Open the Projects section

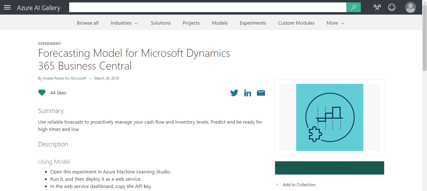[191, 23]
